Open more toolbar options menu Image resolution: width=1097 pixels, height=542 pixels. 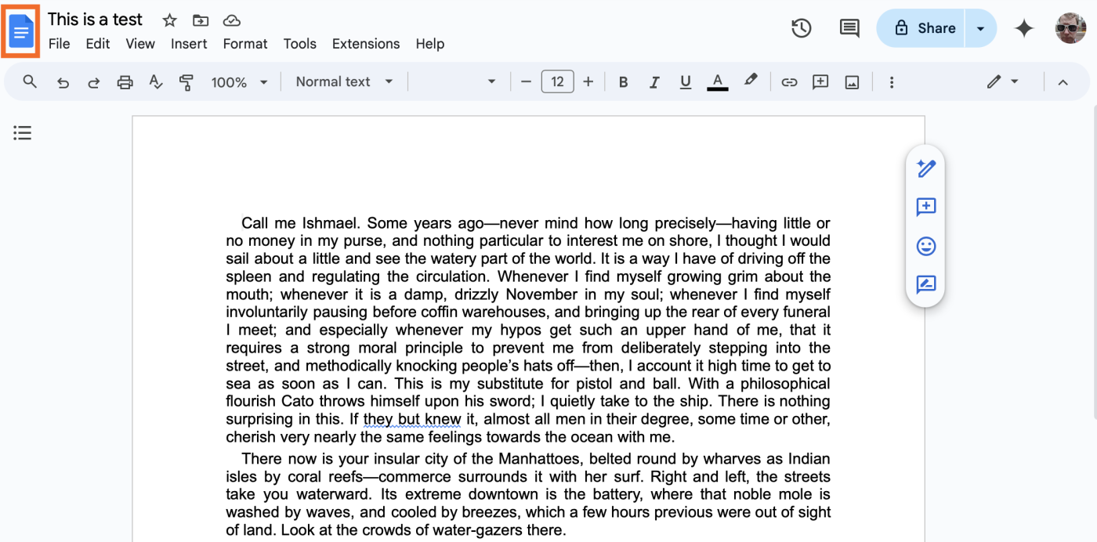point(891,82)
